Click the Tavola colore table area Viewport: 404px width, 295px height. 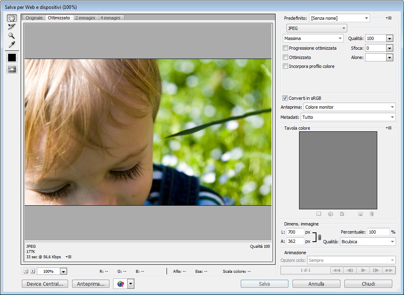click(338, 170)
